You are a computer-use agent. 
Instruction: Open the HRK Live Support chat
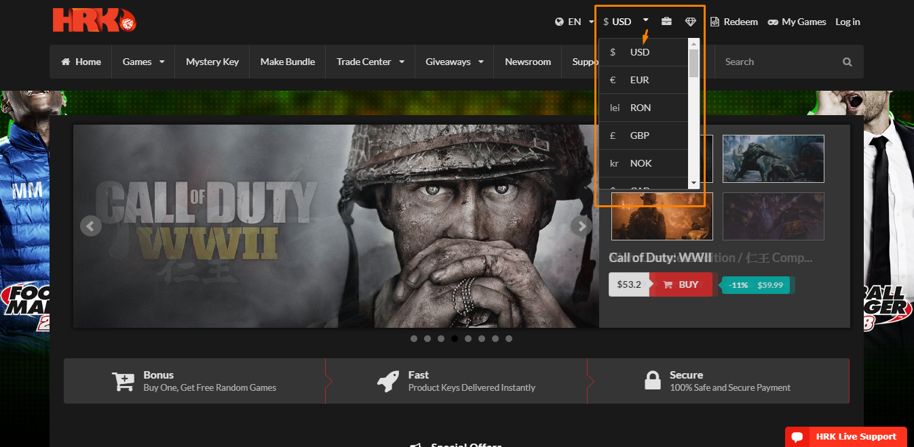(x=849, y=437)
